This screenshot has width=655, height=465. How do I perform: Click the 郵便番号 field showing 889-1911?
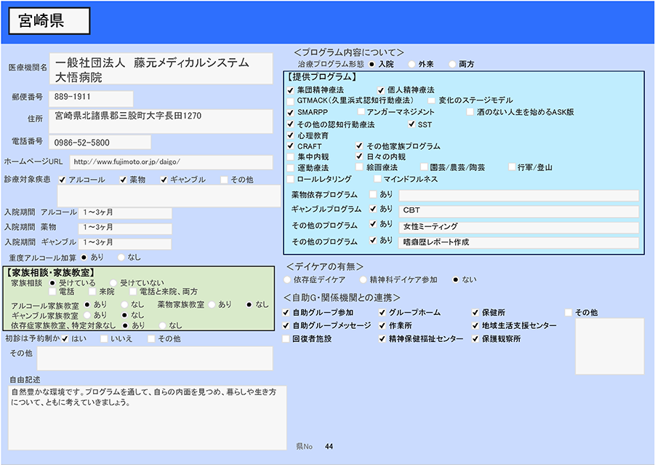click(x=92, y=98)
